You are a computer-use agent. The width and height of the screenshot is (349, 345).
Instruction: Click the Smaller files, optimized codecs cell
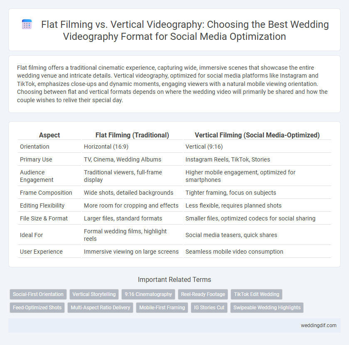(257, 218)
